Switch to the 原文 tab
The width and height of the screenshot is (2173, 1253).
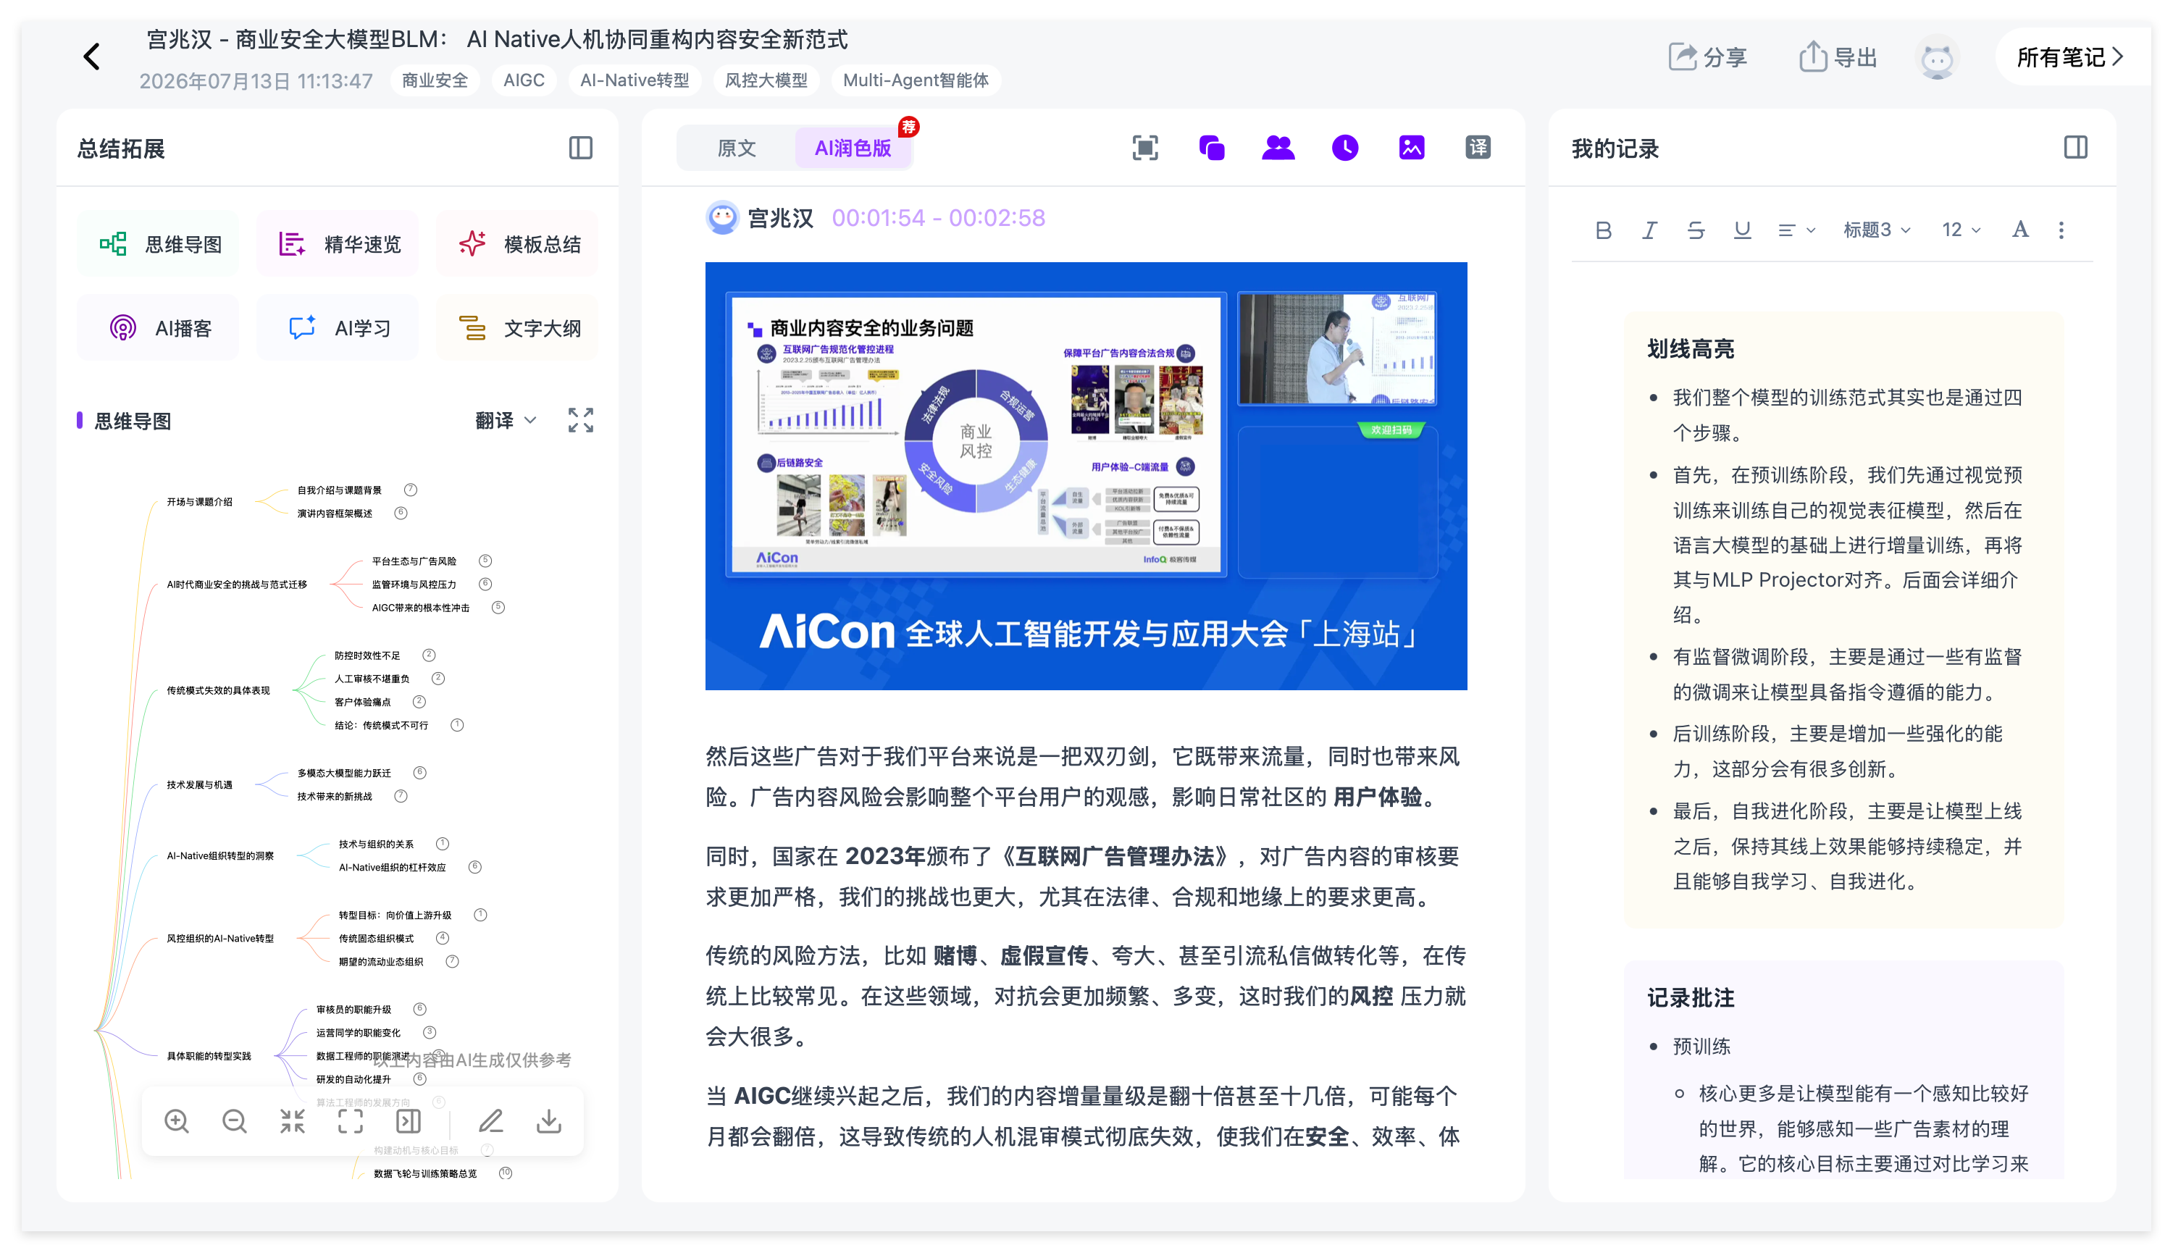point(737,148)
